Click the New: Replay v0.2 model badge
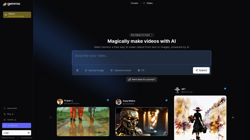The width and height of the screenshot is (250, 140). pos(142,35)
